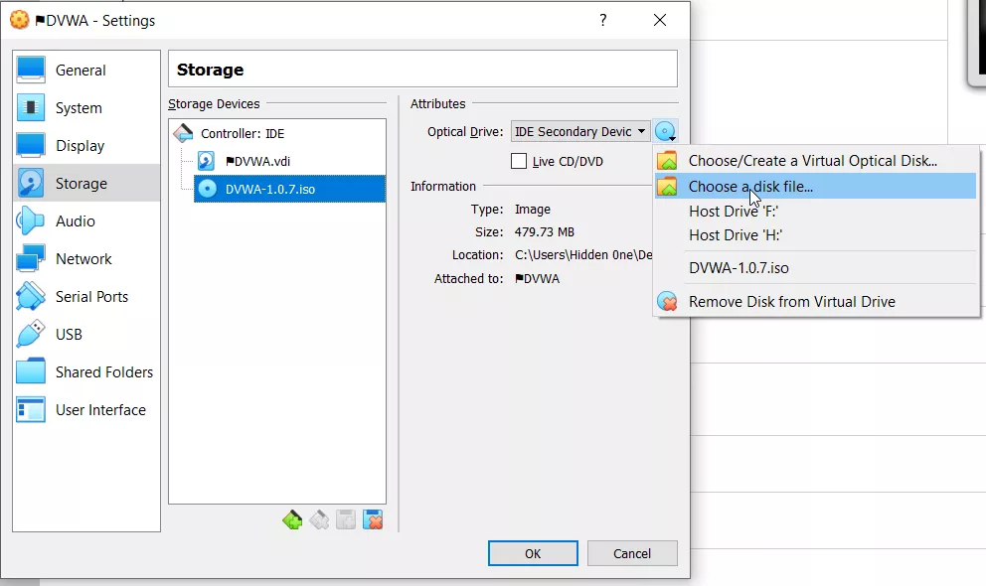Image resolution: width=986 pixels, height=586 pixels.
Task: Pick DVWA-1.0.7.iso from the recent disks menu
Action: point(816,267)
